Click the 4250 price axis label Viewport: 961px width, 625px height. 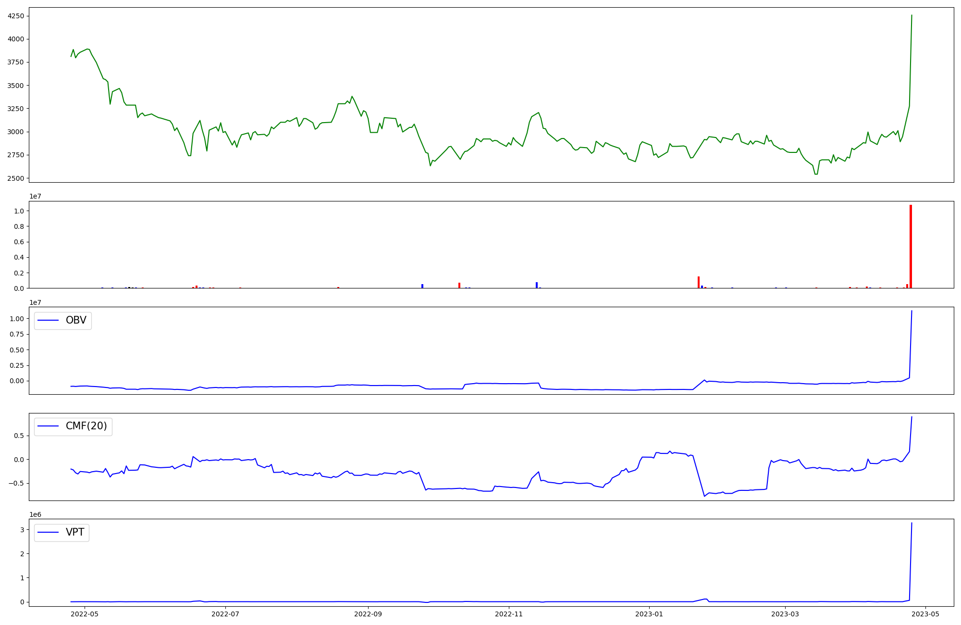[16, 16]
